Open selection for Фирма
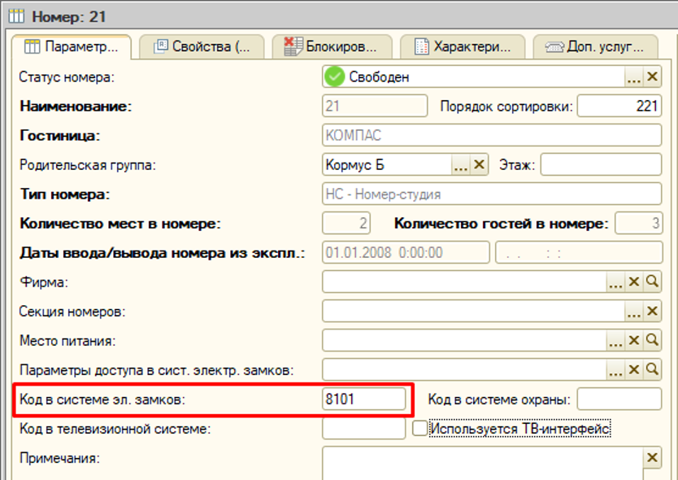Screen dimensions: 678x480 615,282
